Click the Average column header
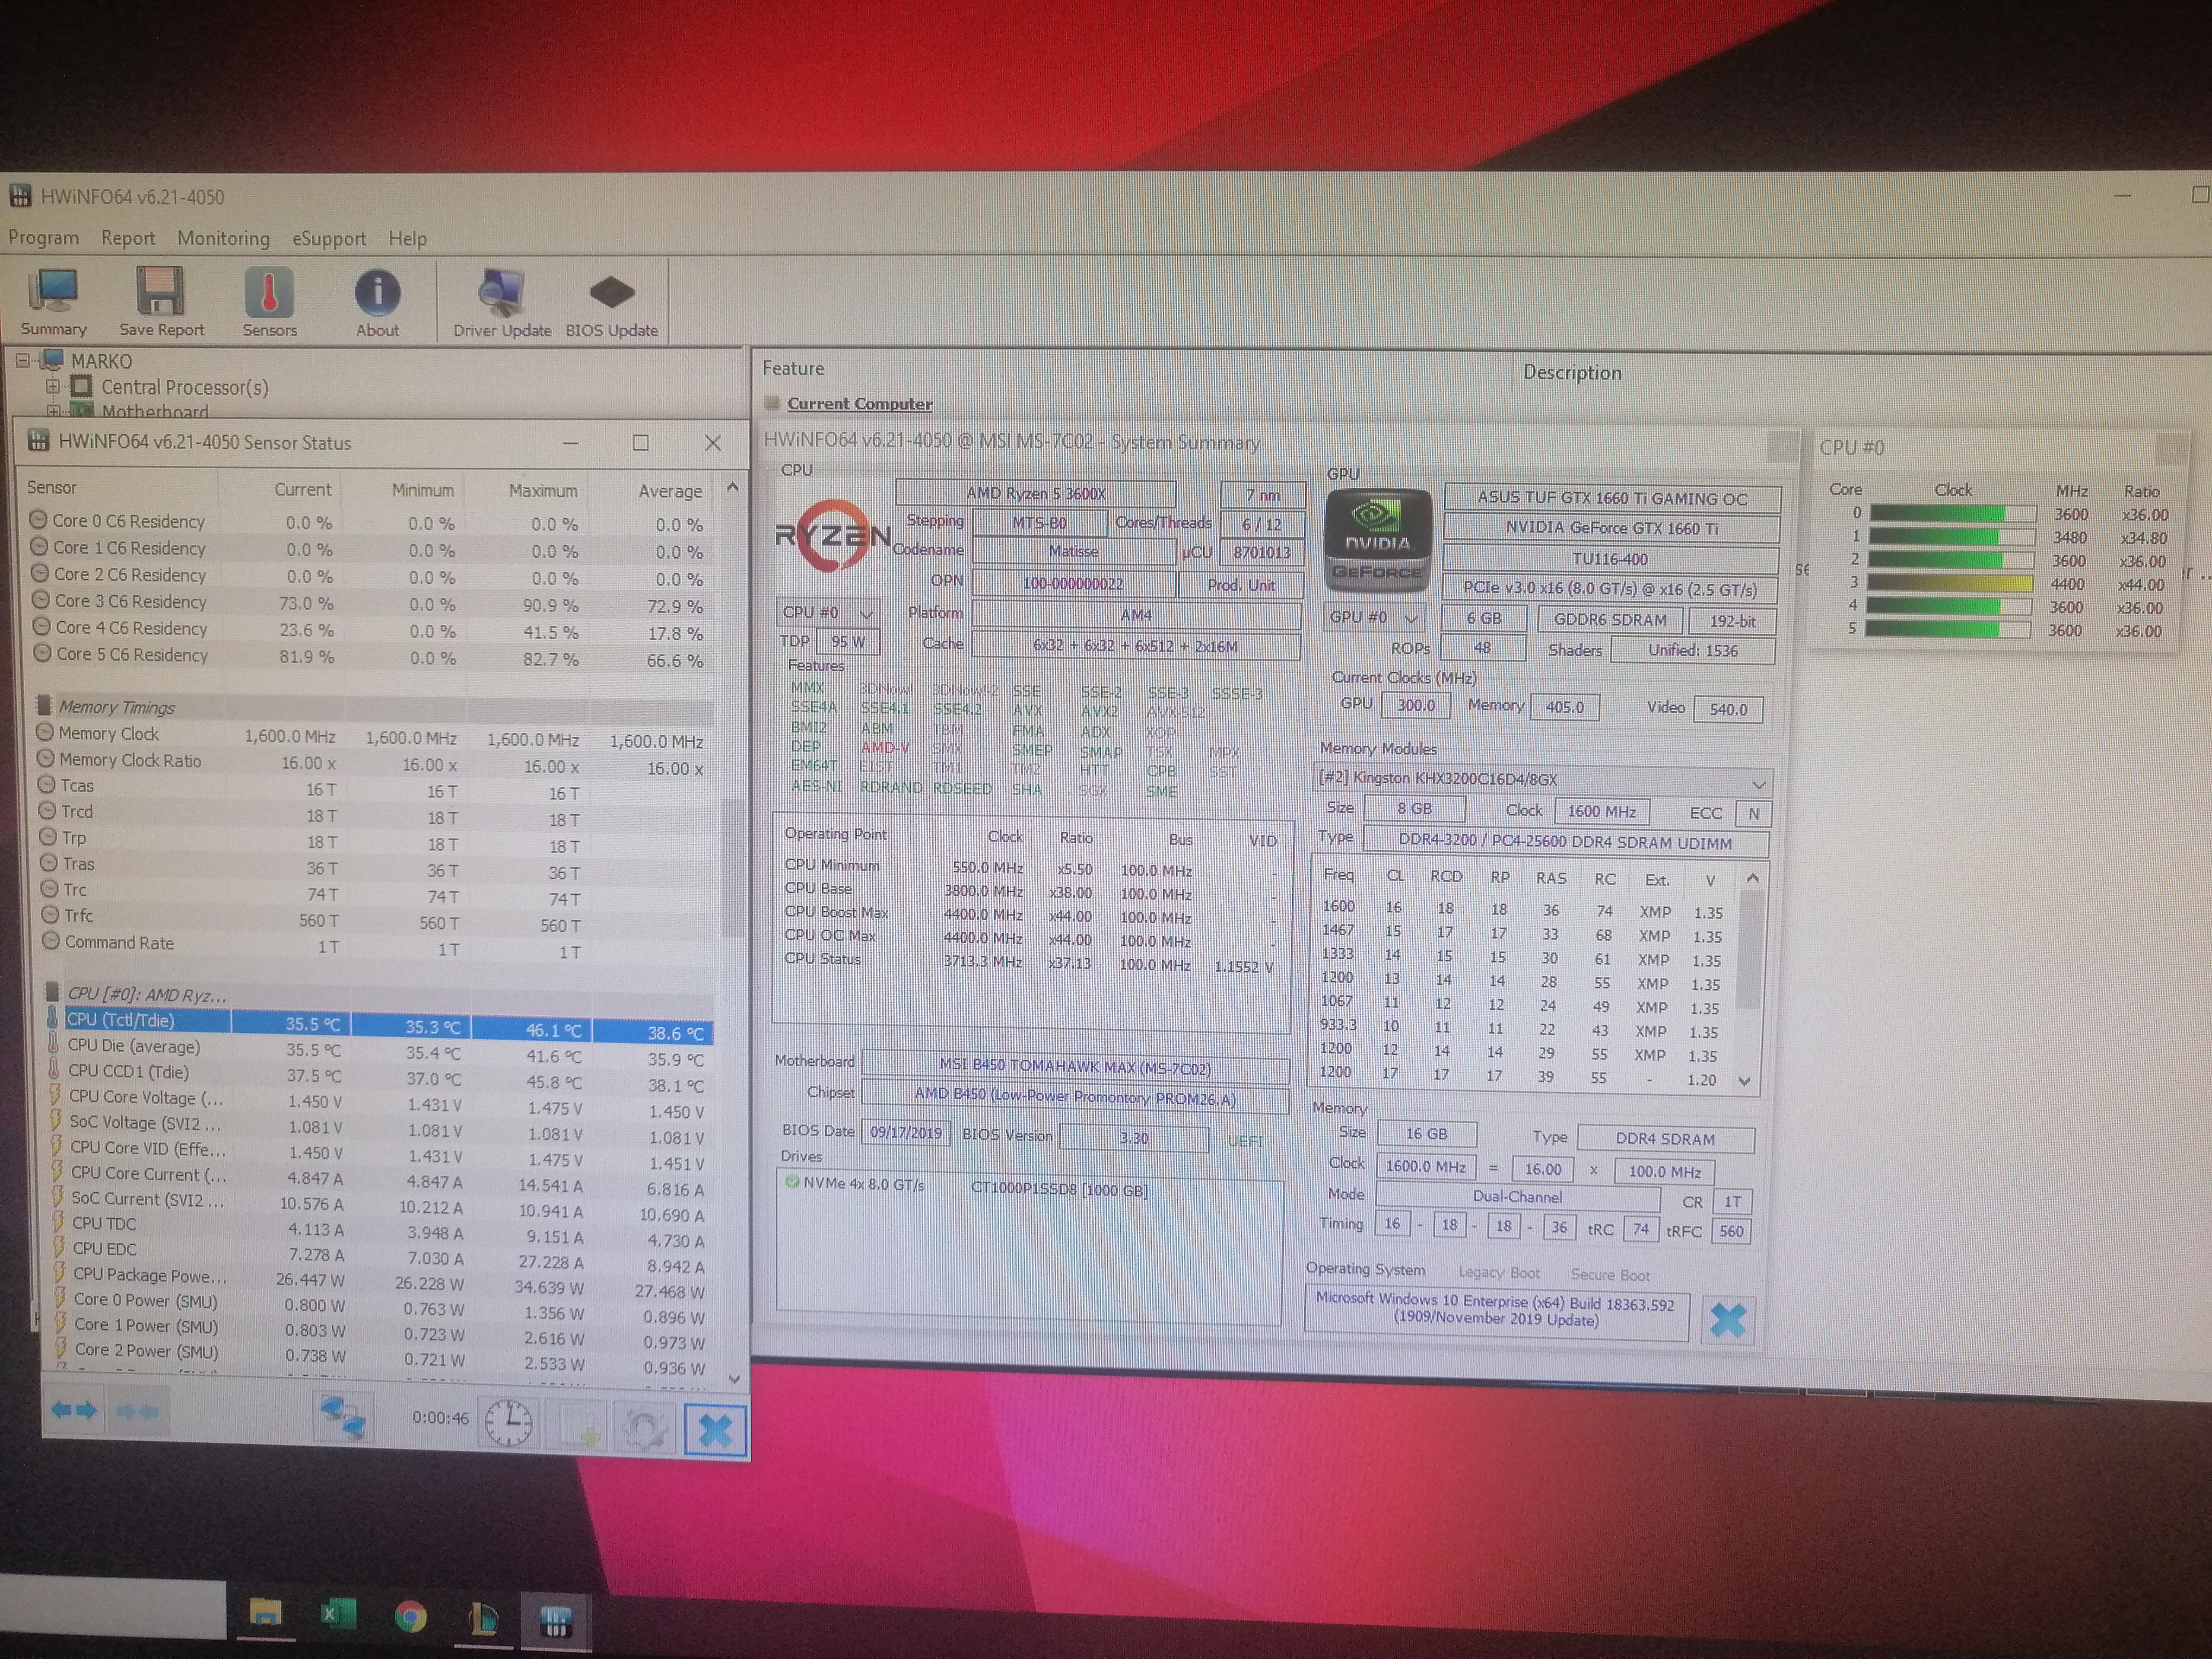The image size is (2212, 1659). pyautogui.click(x=670, y=491)
